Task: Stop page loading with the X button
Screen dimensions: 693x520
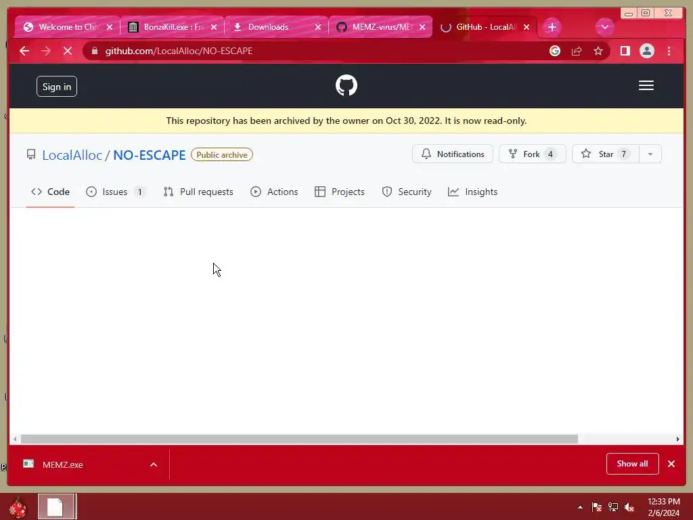Action: click(68, 51)
